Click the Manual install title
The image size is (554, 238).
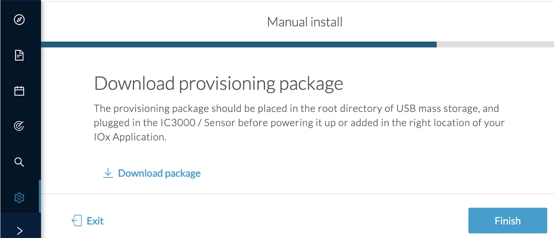(x=305, y=22)
